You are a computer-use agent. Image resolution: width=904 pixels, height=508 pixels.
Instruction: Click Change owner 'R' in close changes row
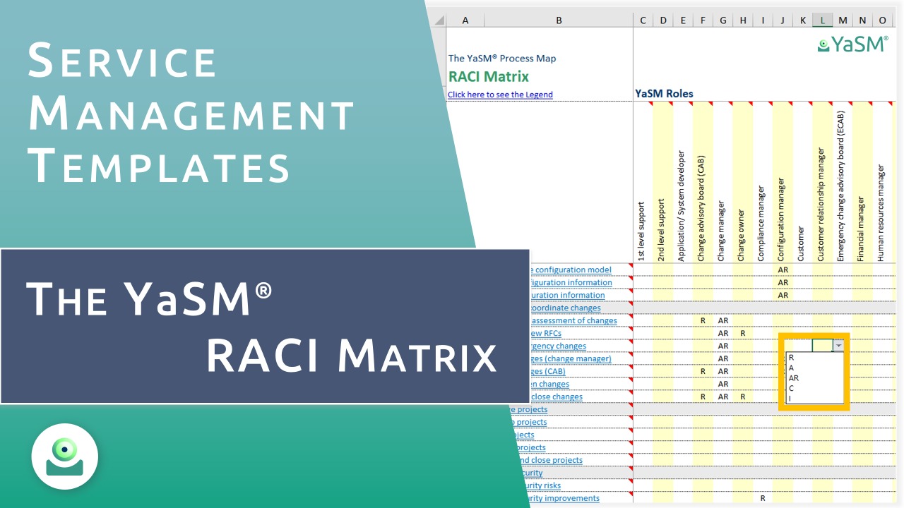[743, 397]
